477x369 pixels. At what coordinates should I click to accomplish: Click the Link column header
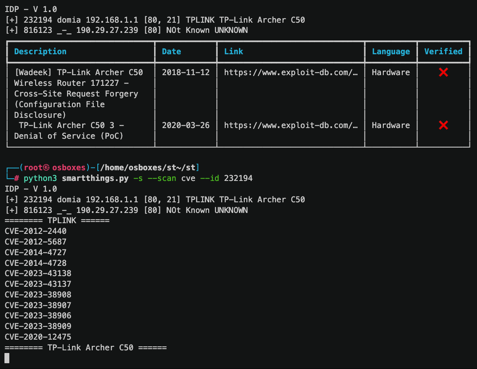tap(233, 52)
